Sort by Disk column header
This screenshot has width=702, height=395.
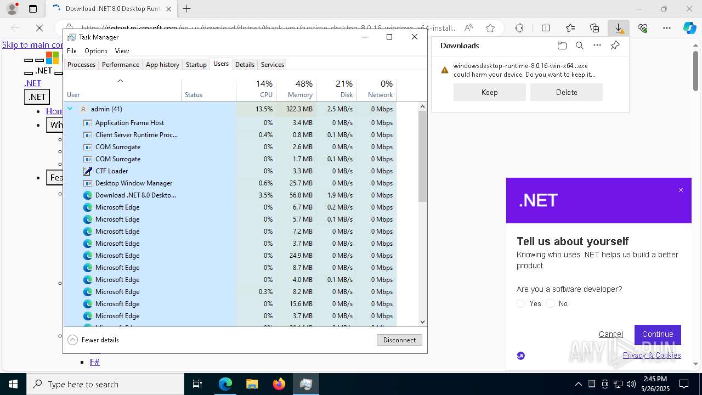(x=336, y=89)
